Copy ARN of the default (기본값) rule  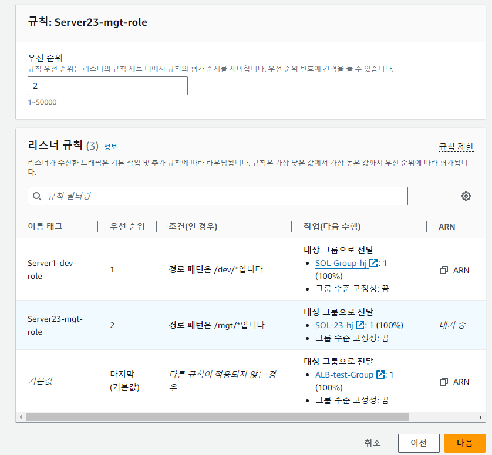(454, 382)
